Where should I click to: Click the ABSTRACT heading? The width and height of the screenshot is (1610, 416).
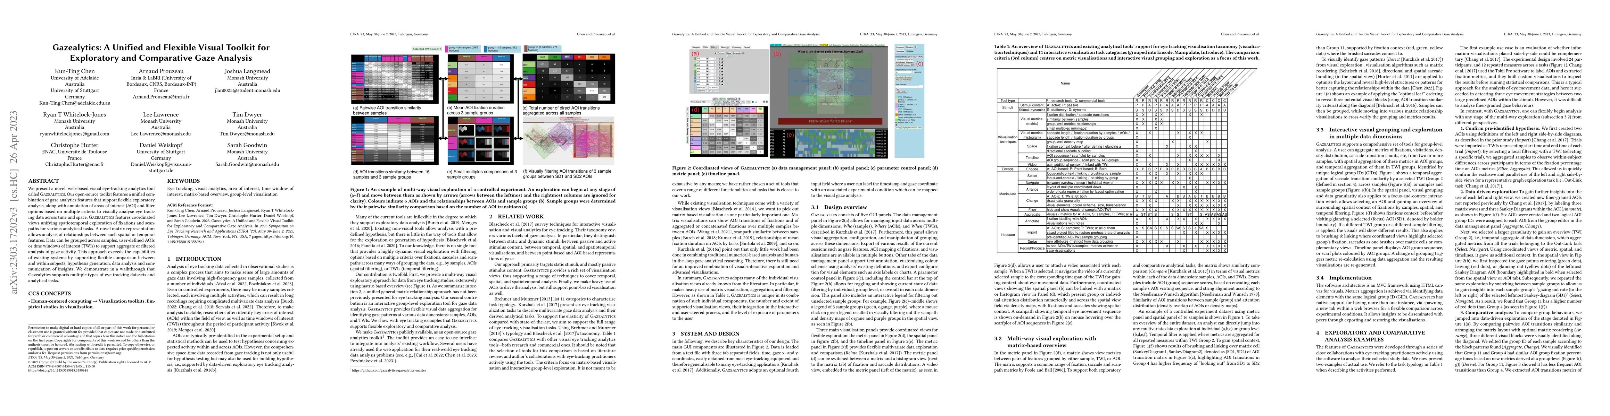pos(44,181)
